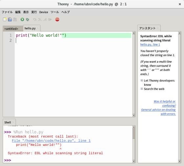Viewport: 184px width, 166px height.
Task: Open 'General advice on dealing with errors.' link
Action: click(158, 112)
